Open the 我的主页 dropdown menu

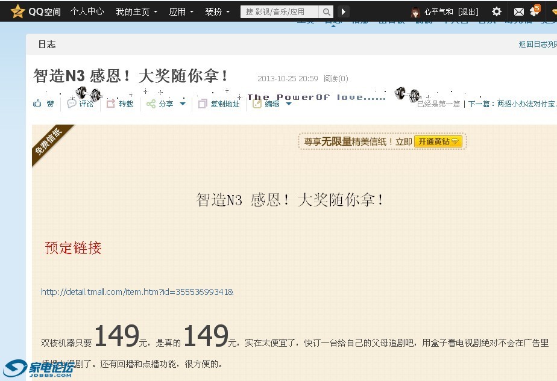pos(136,11)
